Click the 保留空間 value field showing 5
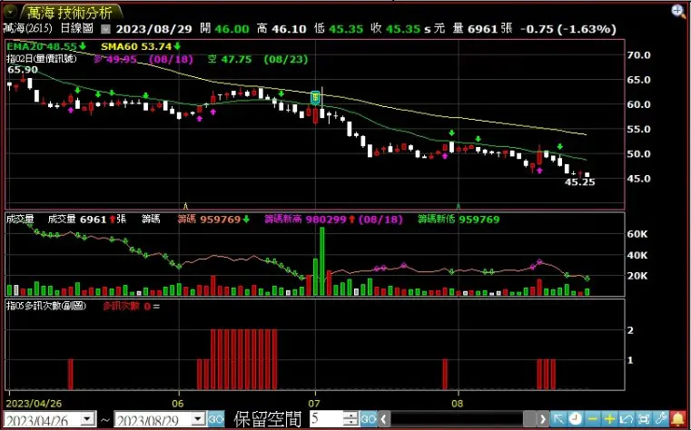The image size is (691, 431). coord(327,418)
